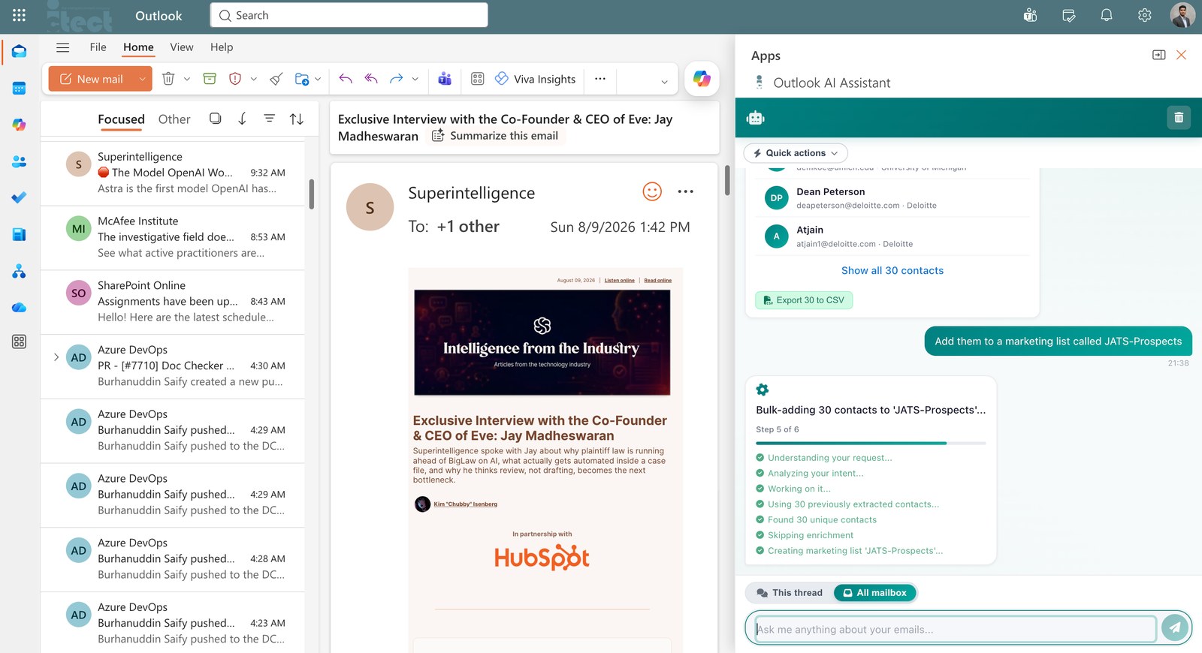Image resolution: width=1202 pixels, height=653 pixels.
Task: Click Summarize this email
Action: tap(495, 136)
